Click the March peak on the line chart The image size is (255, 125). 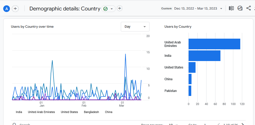(125, 54)
